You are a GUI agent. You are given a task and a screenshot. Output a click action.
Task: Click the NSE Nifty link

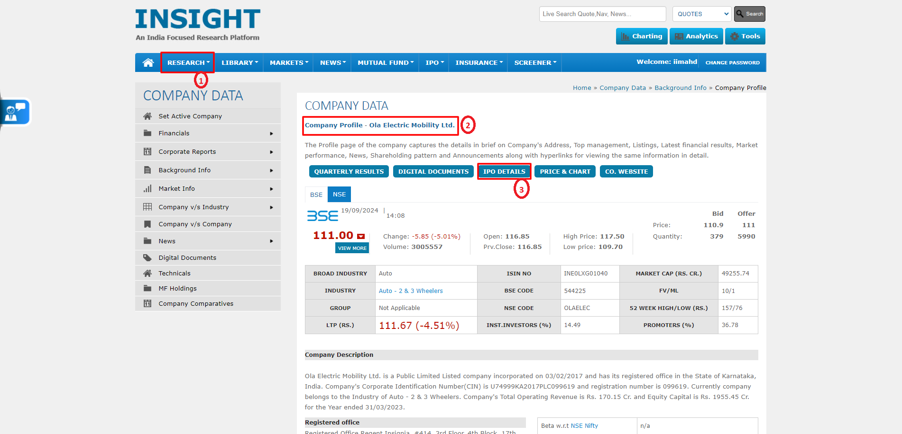(584, 425)
